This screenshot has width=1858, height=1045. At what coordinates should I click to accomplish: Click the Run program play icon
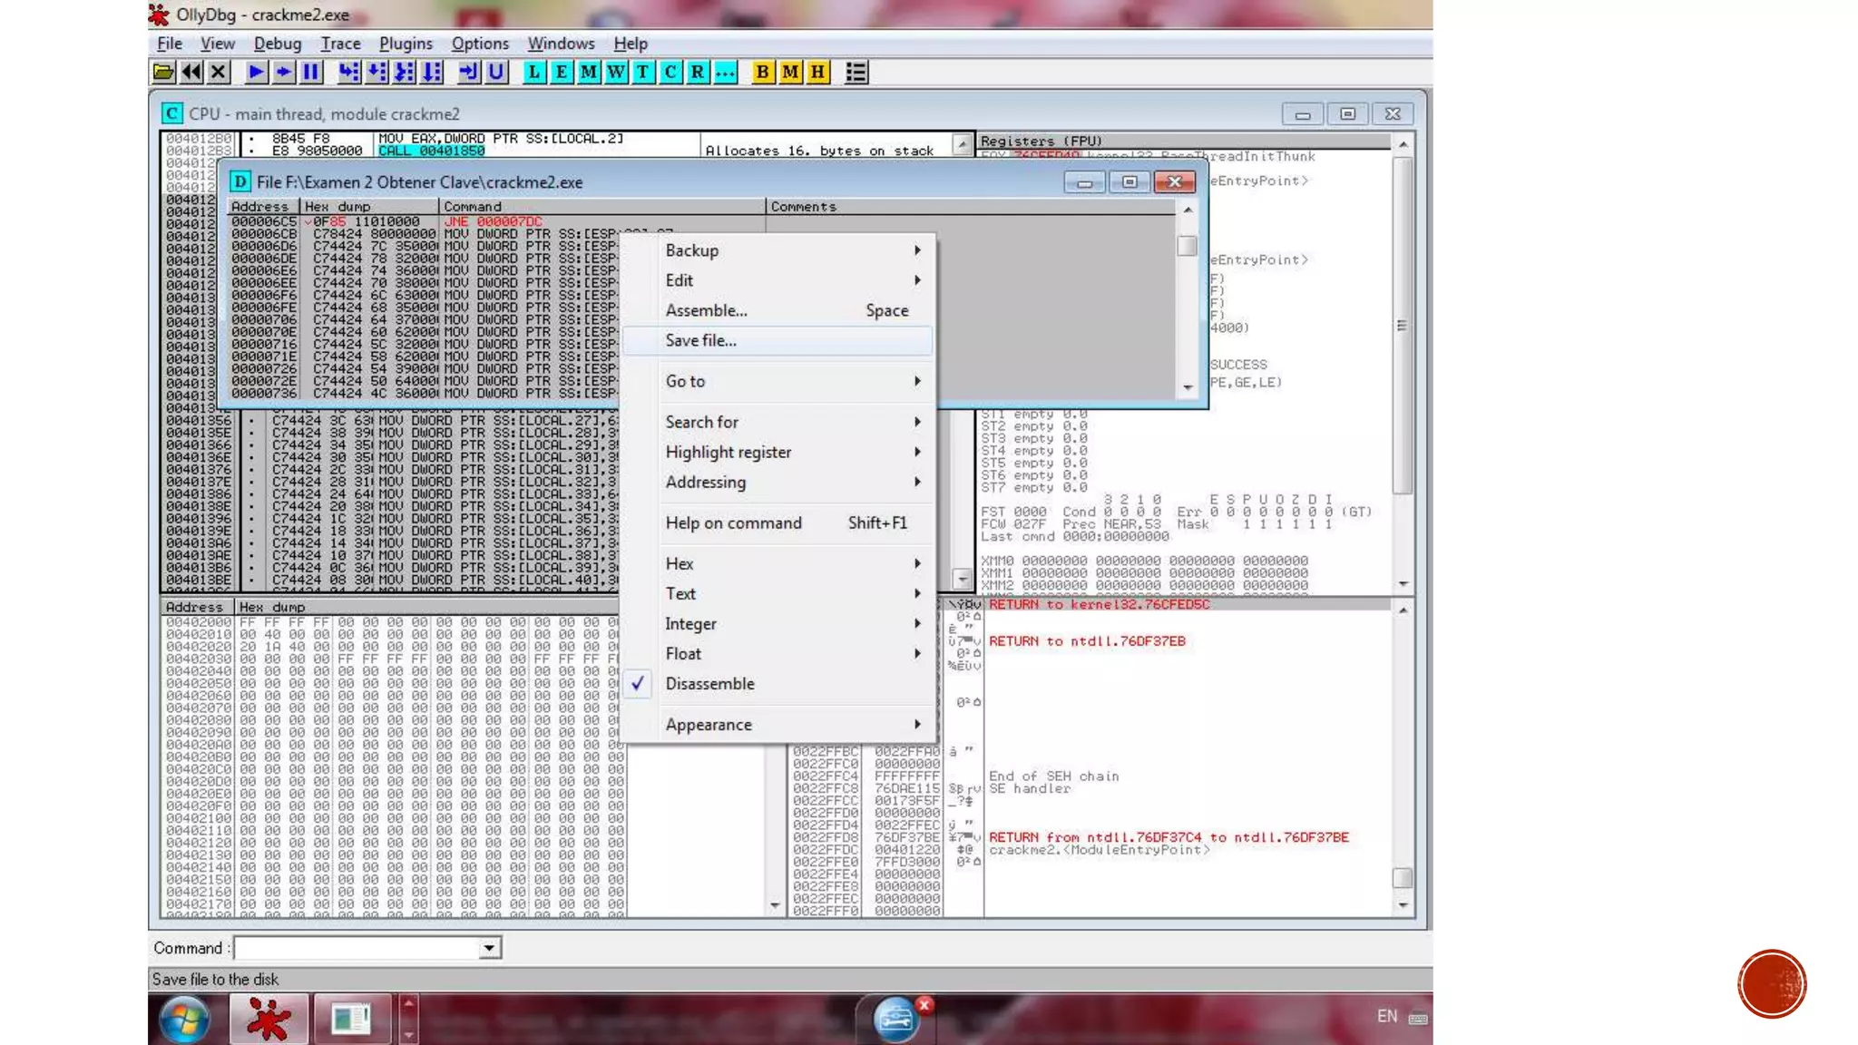pos(256,73)
